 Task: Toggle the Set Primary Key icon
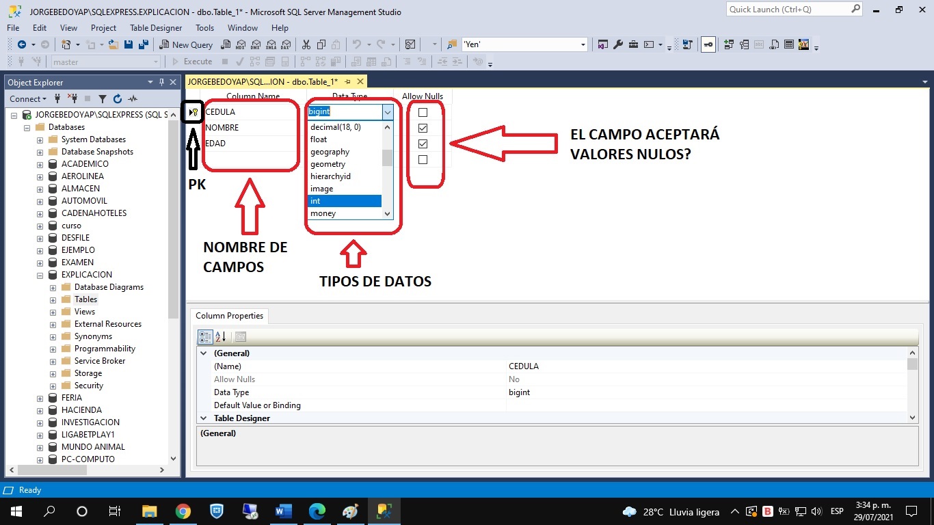pyautogui.click(x=708, y=44)
